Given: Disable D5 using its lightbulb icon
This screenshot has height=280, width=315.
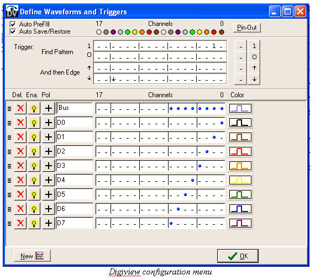Looking at the screenshot, I should click(34, 194).
